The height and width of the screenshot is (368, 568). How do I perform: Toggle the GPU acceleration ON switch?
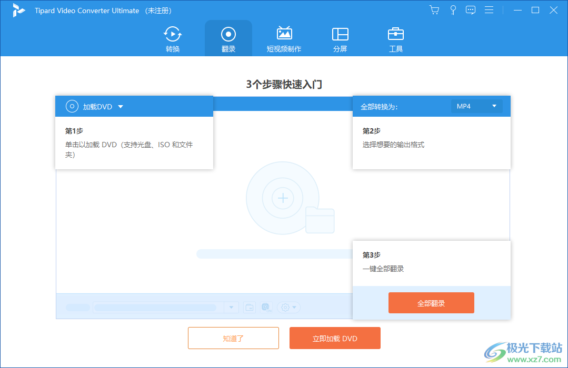tap(266, 307)
